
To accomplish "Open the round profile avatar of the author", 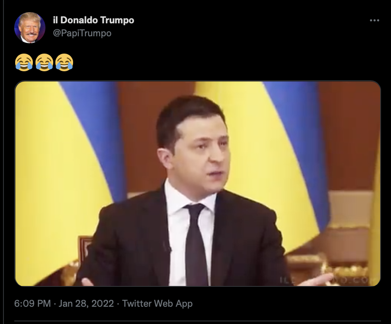I will (x=30, y=28).
